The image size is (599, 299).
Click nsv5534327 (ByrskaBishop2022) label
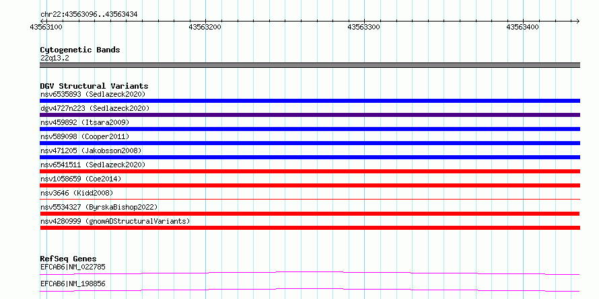(x=99, y=207)
